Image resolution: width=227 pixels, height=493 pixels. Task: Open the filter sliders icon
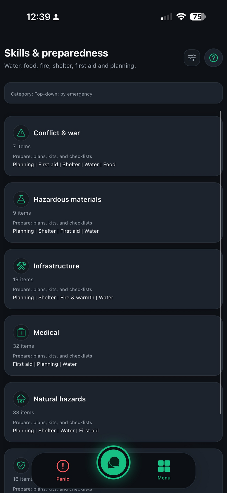[192, 58]
